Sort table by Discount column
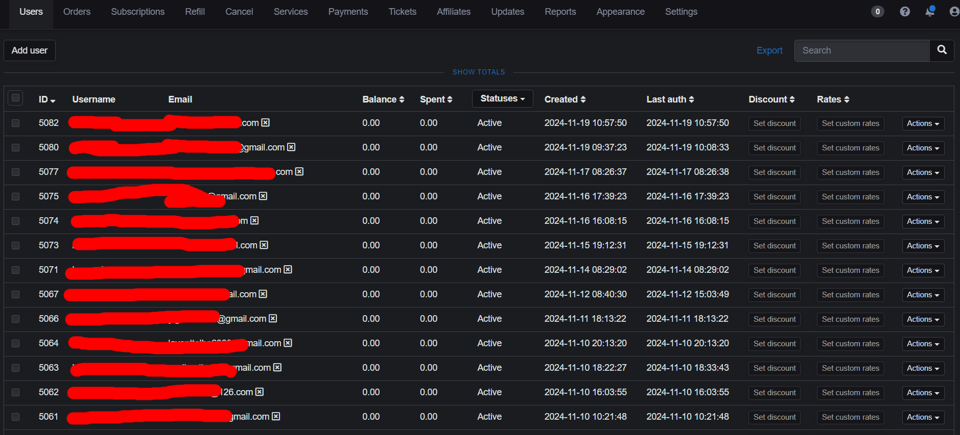This screenshot has height=435, width=960. [x=771, y=99]
